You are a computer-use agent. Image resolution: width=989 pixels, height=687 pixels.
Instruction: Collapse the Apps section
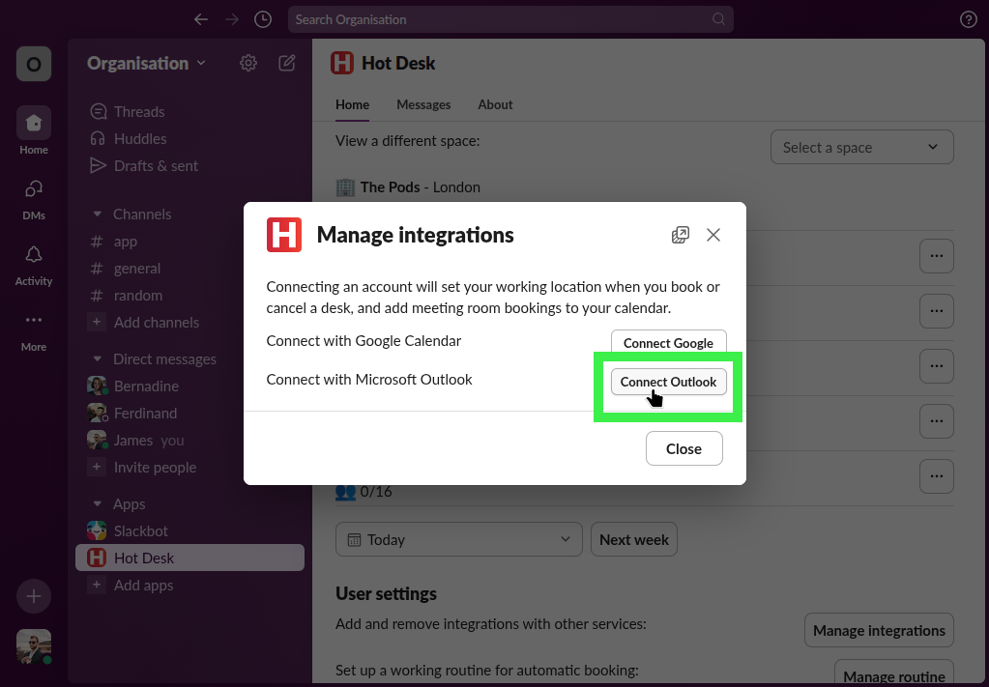tap(97, 504)
